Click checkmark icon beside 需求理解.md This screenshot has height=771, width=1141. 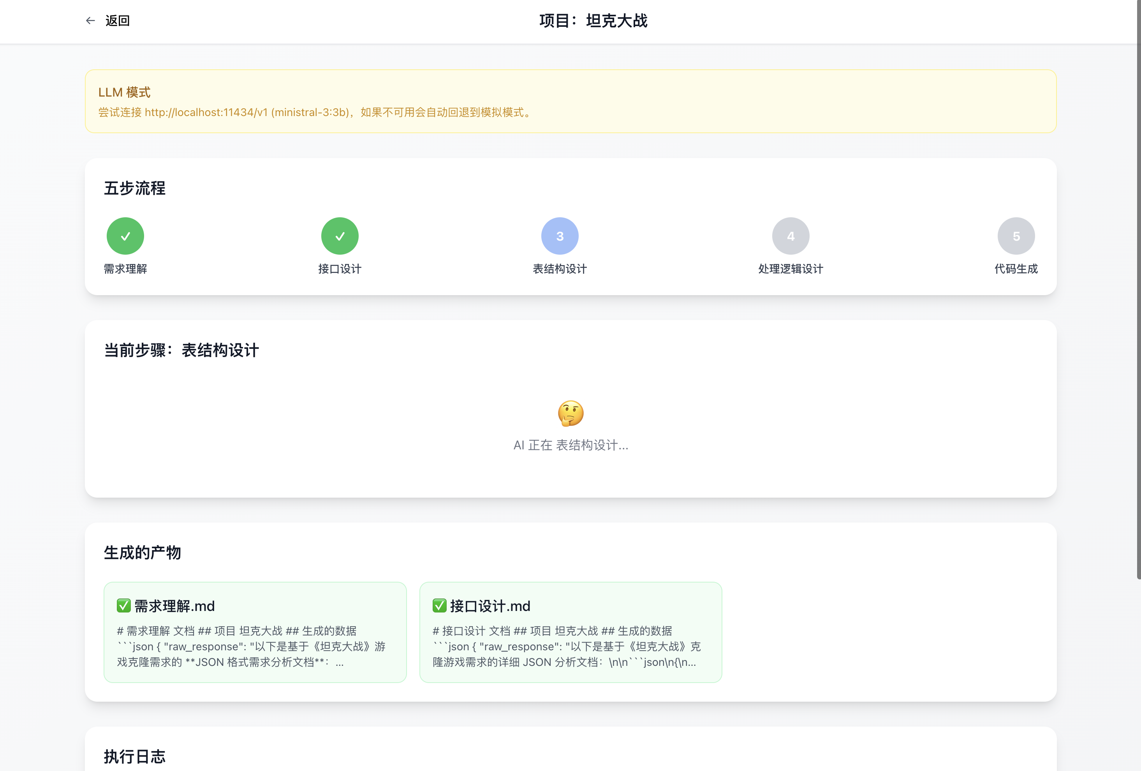124,606
